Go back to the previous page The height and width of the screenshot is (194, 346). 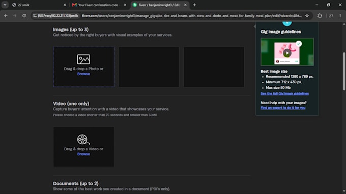coord(6,16)
